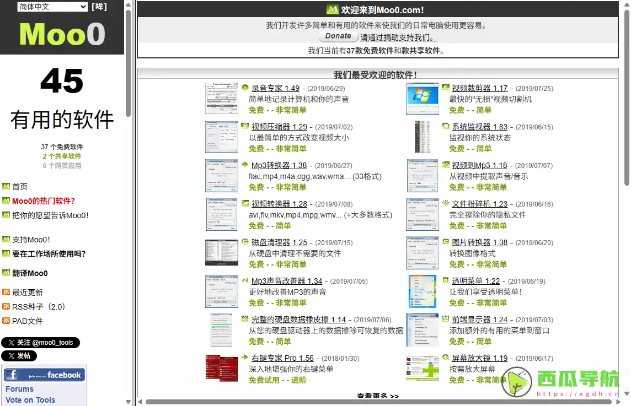631x406 pixels.
Task: Open the 最近更新 feed link
Action: [28, 293]
